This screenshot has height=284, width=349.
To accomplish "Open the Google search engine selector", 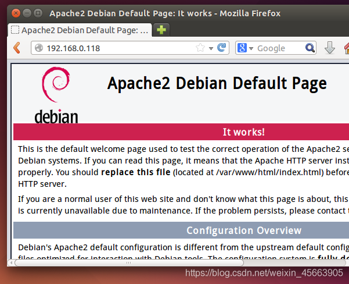I will click(x=245, y=48).
